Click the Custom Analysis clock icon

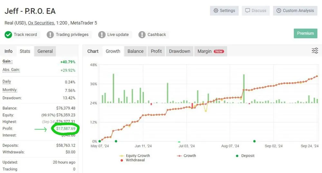pyautogui.click(x=279, y=11)
